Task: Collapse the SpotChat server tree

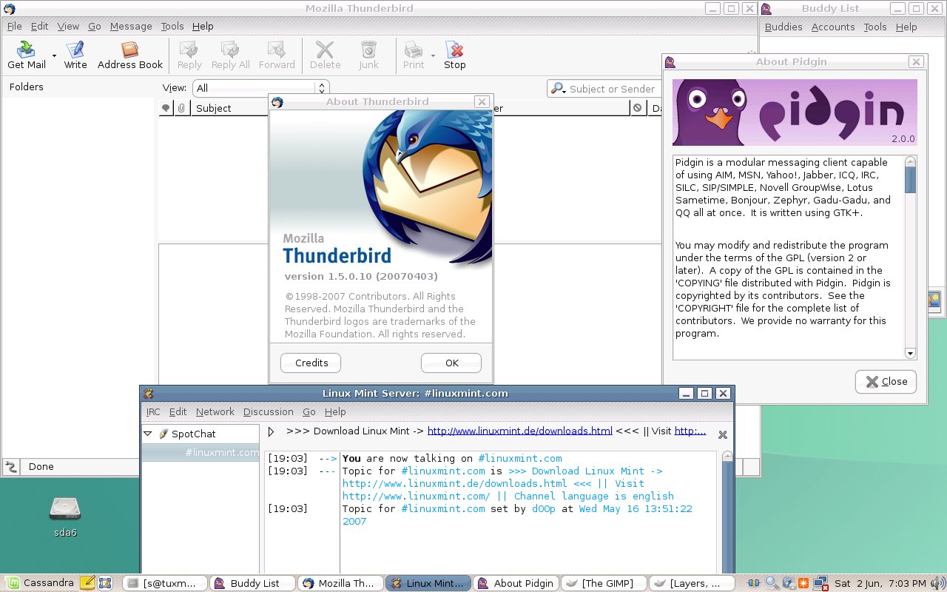Action: [148, 434]
